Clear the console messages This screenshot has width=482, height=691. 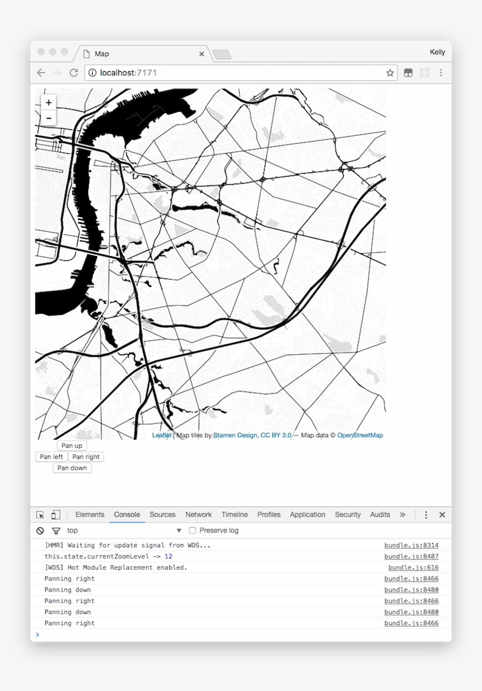tap(40, 530)
